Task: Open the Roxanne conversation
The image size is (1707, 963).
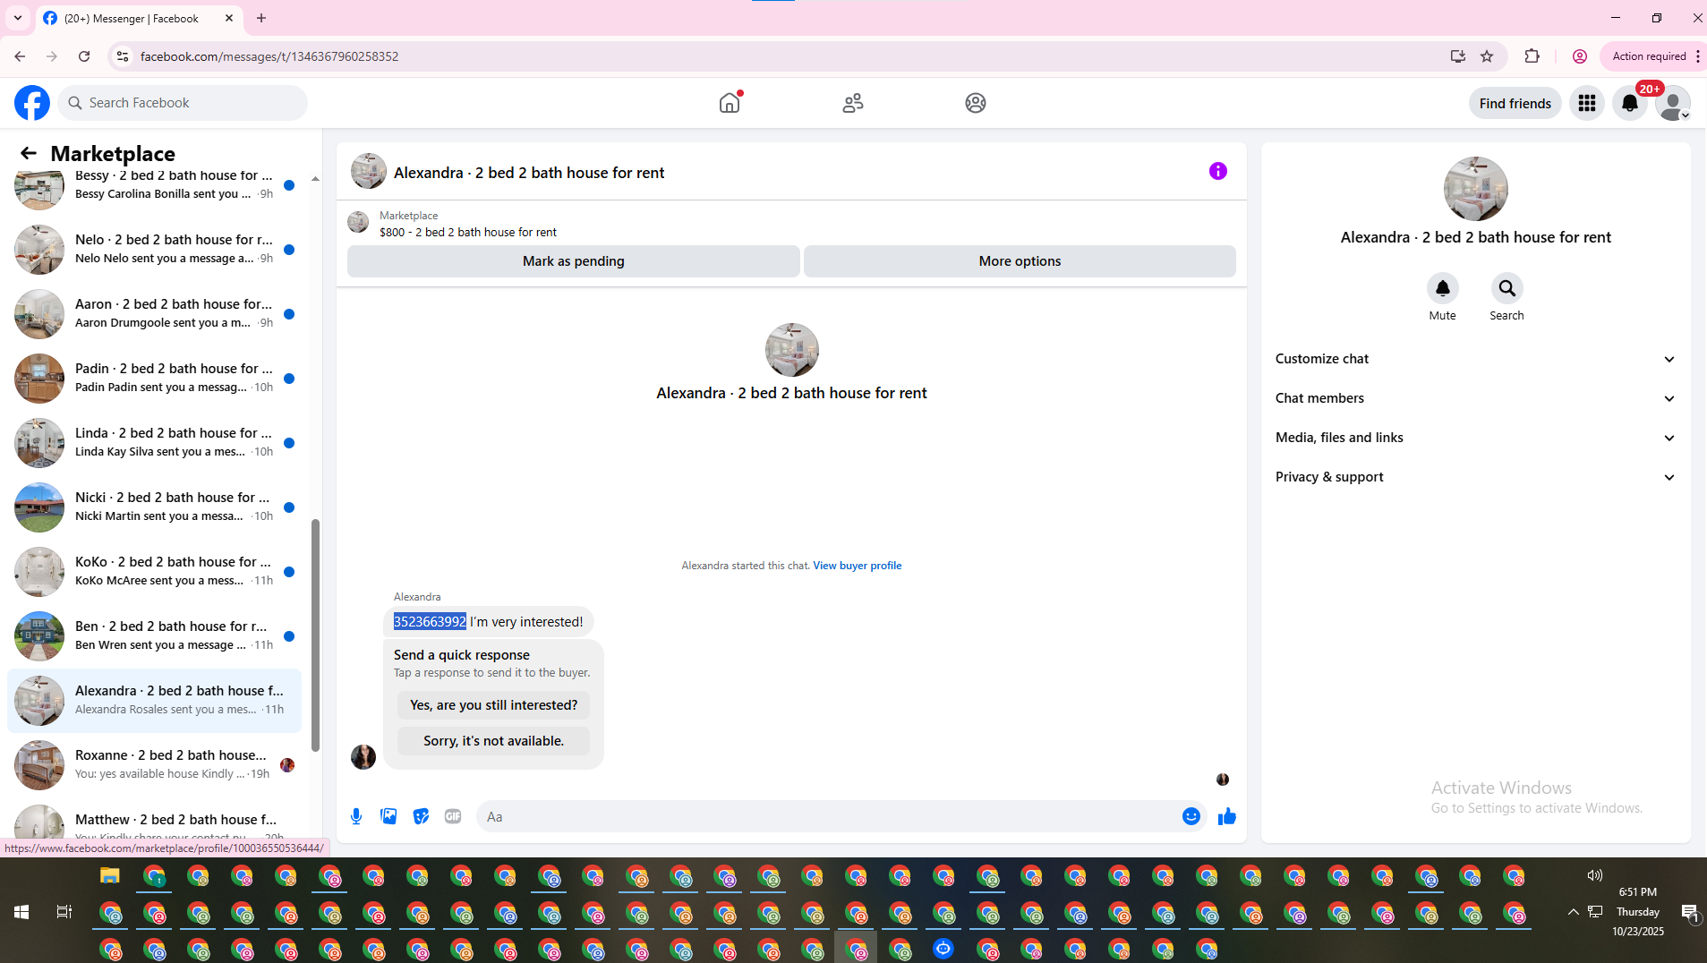Action: (x=154, y=765)
